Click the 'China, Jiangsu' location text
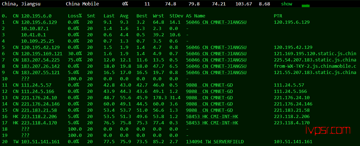Viewport: 360px width, 146px height. coord(21,4)
